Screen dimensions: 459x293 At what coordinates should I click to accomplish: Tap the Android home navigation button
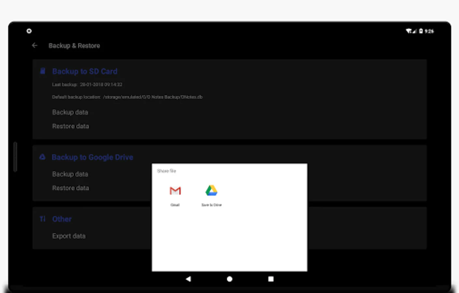click(x=230, y=279)
